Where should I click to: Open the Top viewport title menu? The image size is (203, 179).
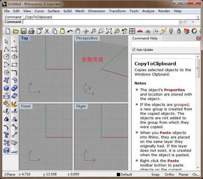tap(25, 38)
